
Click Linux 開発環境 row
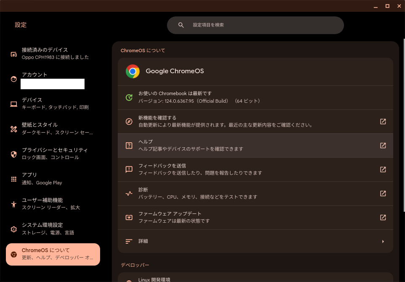pos(255,278)
